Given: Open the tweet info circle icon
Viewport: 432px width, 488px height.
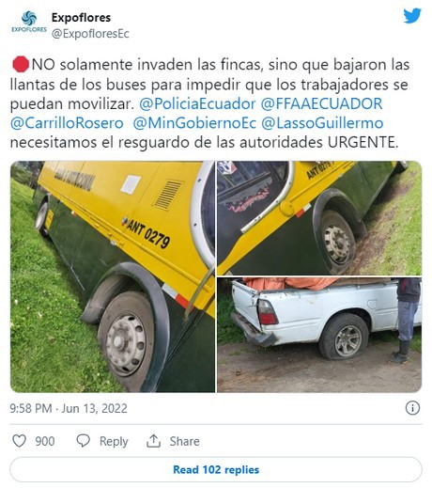Looking at the screenshot, I should 412,408.
